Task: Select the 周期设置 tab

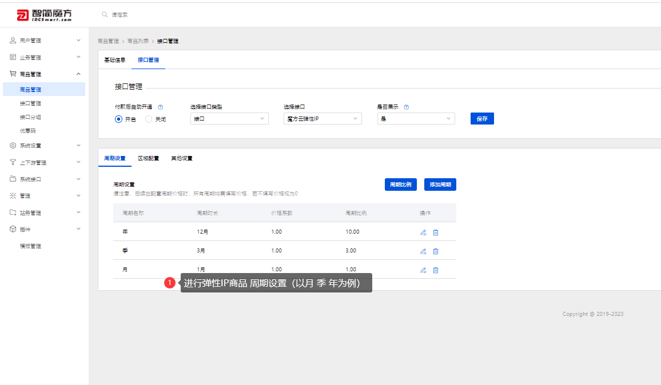Action: (115, 158)
